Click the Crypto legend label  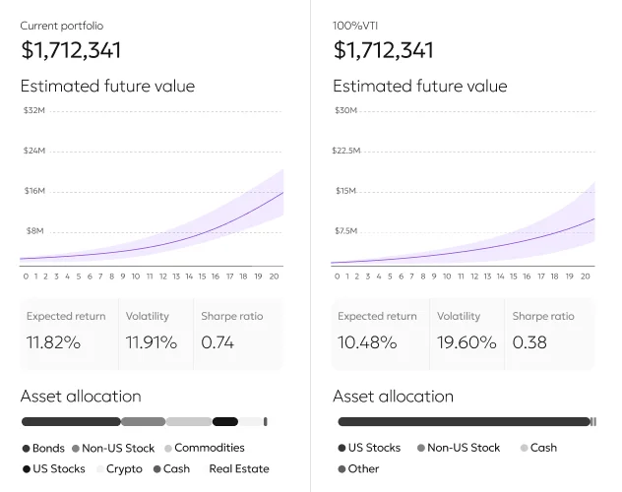(x=124, y=469)
